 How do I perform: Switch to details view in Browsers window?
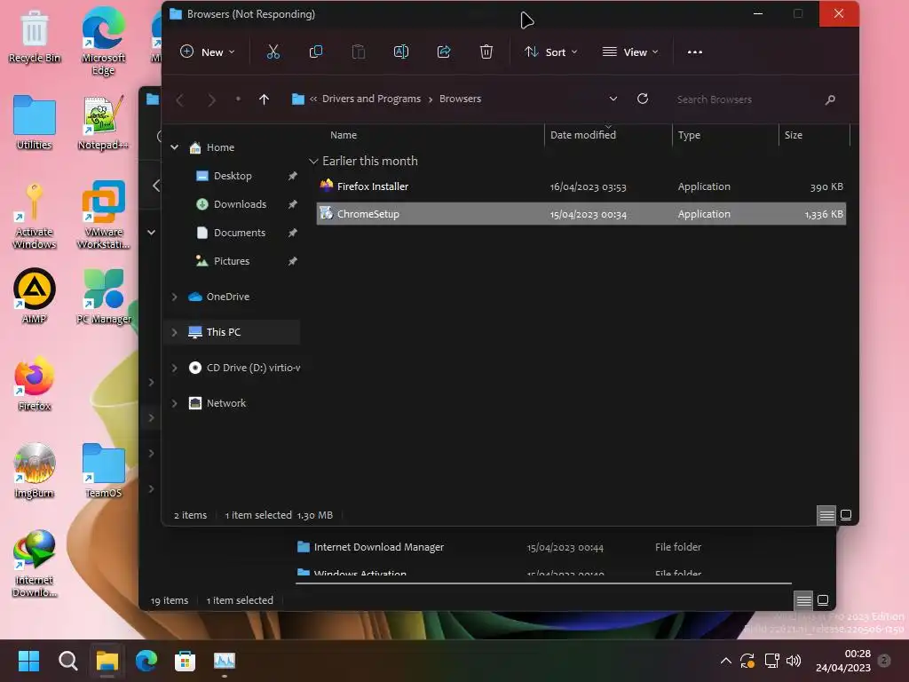click(x=826, y=515)
